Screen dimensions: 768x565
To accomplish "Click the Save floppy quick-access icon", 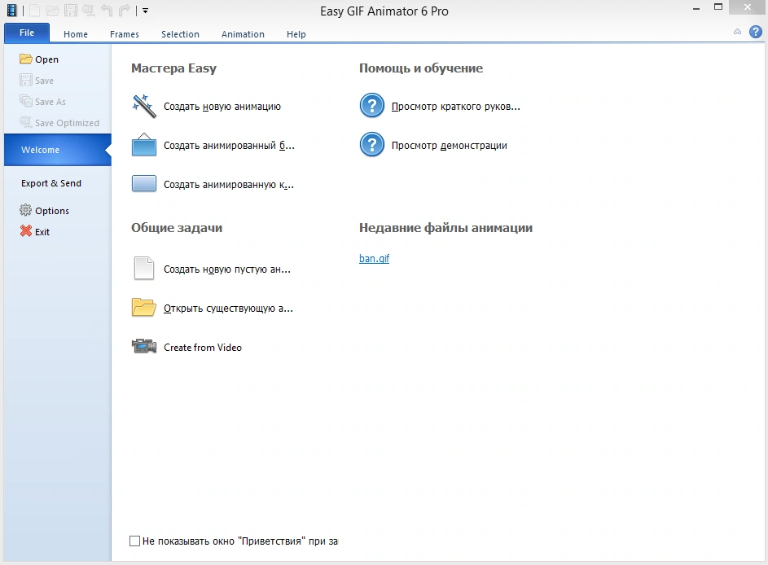I will coord(71,11).
